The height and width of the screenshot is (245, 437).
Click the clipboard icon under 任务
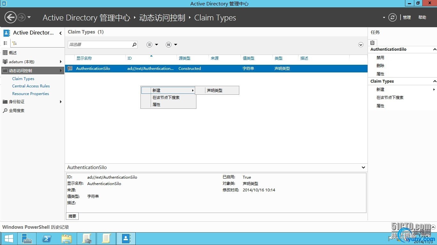372,43
